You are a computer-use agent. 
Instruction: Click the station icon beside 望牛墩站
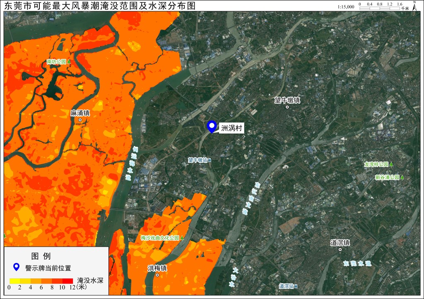[x=210, y=160]
